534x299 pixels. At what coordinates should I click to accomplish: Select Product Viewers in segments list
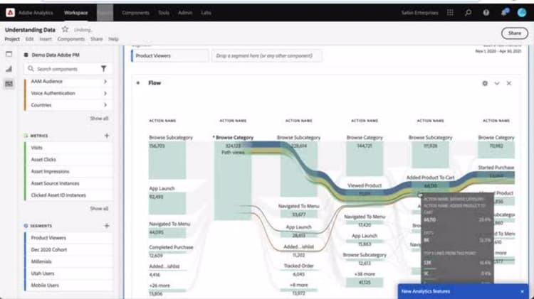click(69, 238)
